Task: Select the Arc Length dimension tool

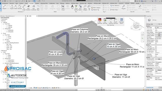Action: (x=24, y=8)
